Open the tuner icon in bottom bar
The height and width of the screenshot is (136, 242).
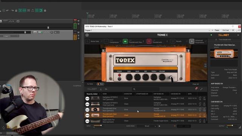[175, 126]
